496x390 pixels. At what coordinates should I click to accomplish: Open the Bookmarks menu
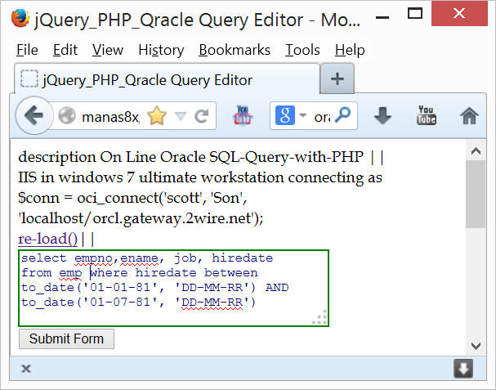point(234,50)
